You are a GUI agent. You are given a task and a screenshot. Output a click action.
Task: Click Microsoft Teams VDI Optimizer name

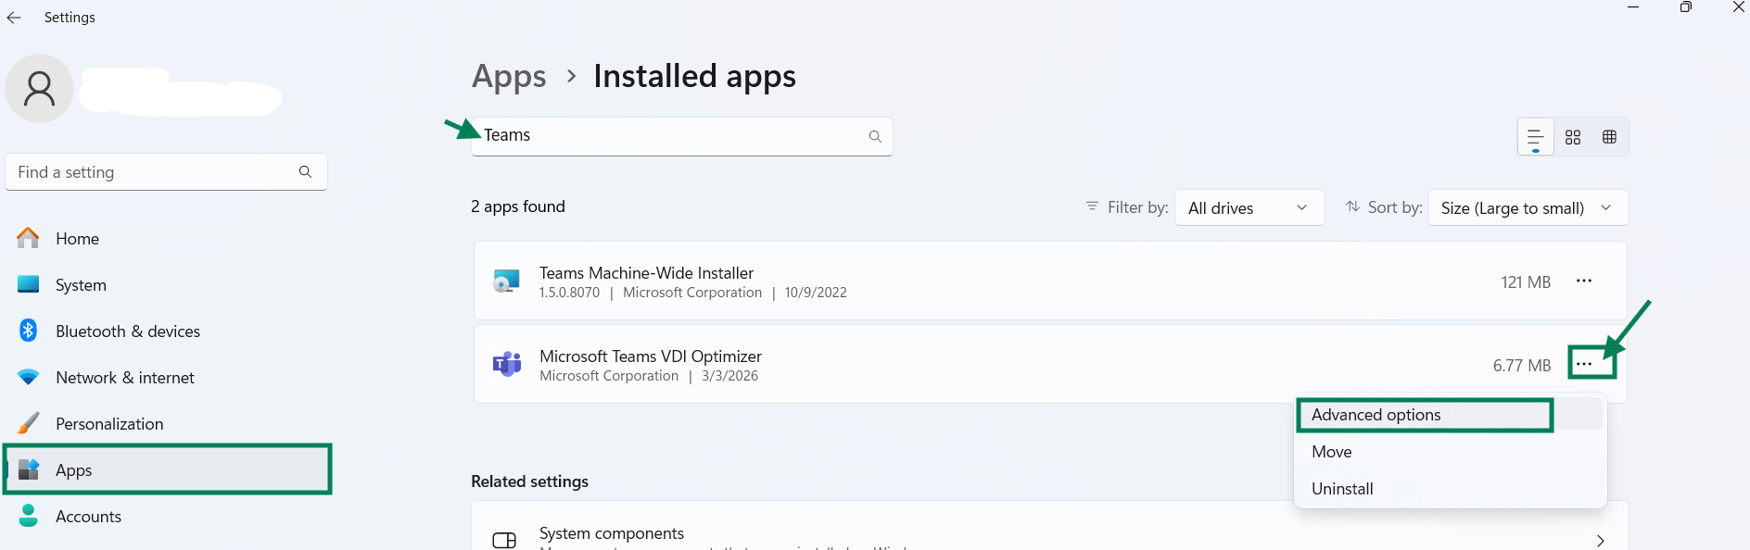click(x=651, y=356)
